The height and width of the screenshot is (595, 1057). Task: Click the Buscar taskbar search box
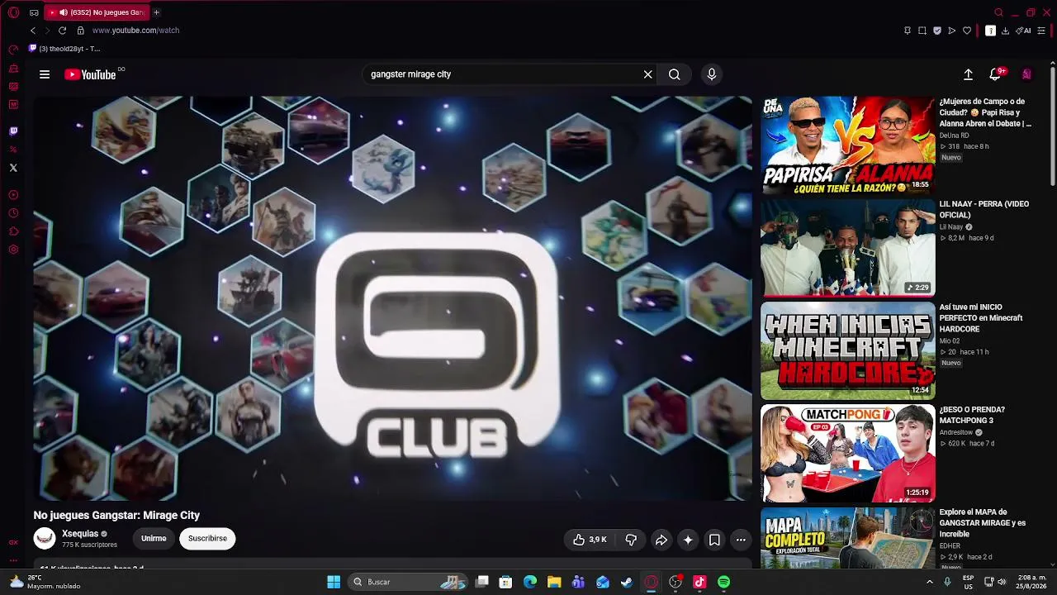pos(408,582)
